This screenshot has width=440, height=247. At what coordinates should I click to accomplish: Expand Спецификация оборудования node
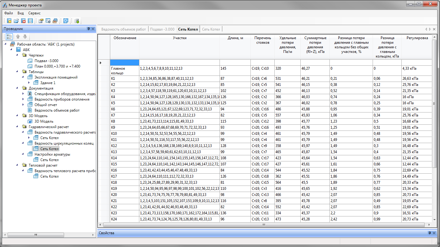coord(24,94)
